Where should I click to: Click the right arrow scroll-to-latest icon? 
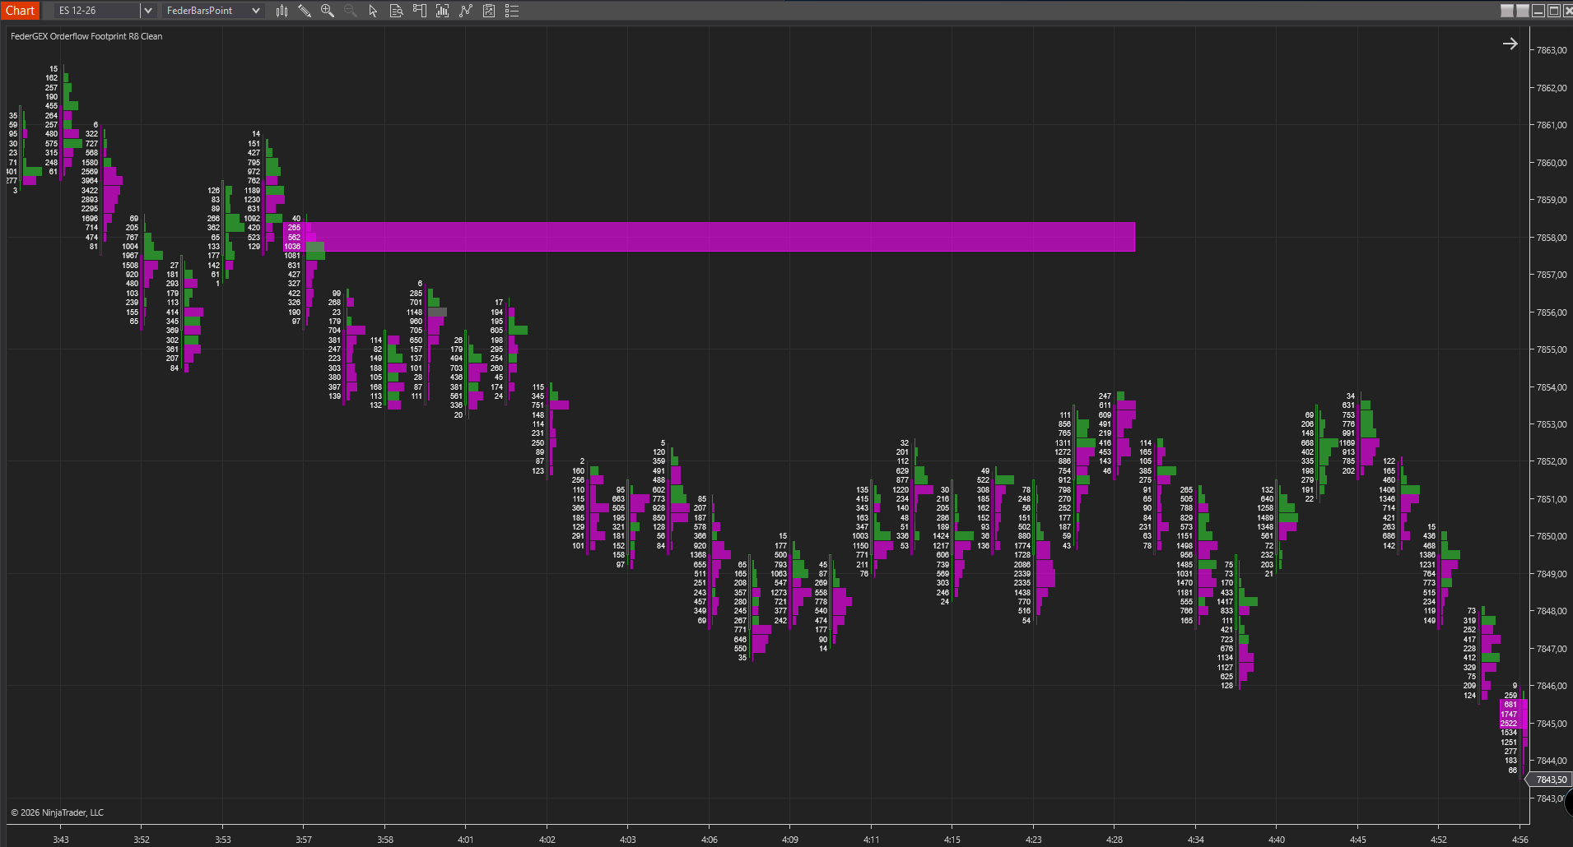(1510, 44)
